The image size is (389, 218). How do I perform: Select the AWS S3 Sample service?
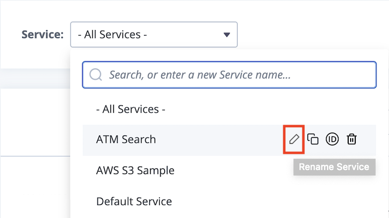click(135, 170)
